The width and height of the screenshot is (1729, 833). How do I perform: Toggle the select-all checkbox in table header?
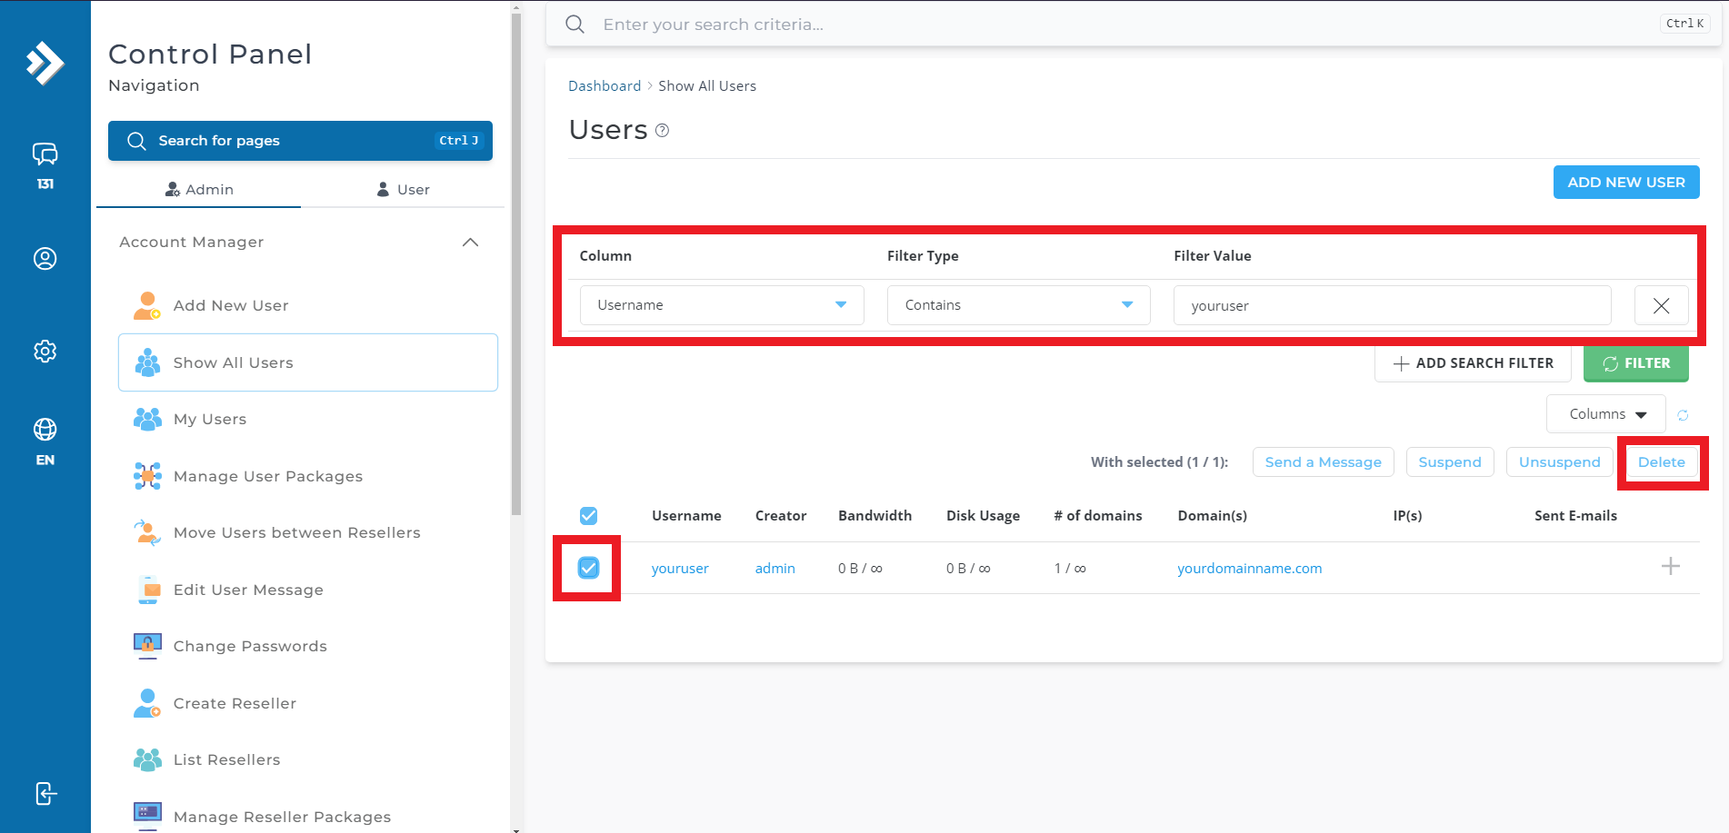coord(588,516)
